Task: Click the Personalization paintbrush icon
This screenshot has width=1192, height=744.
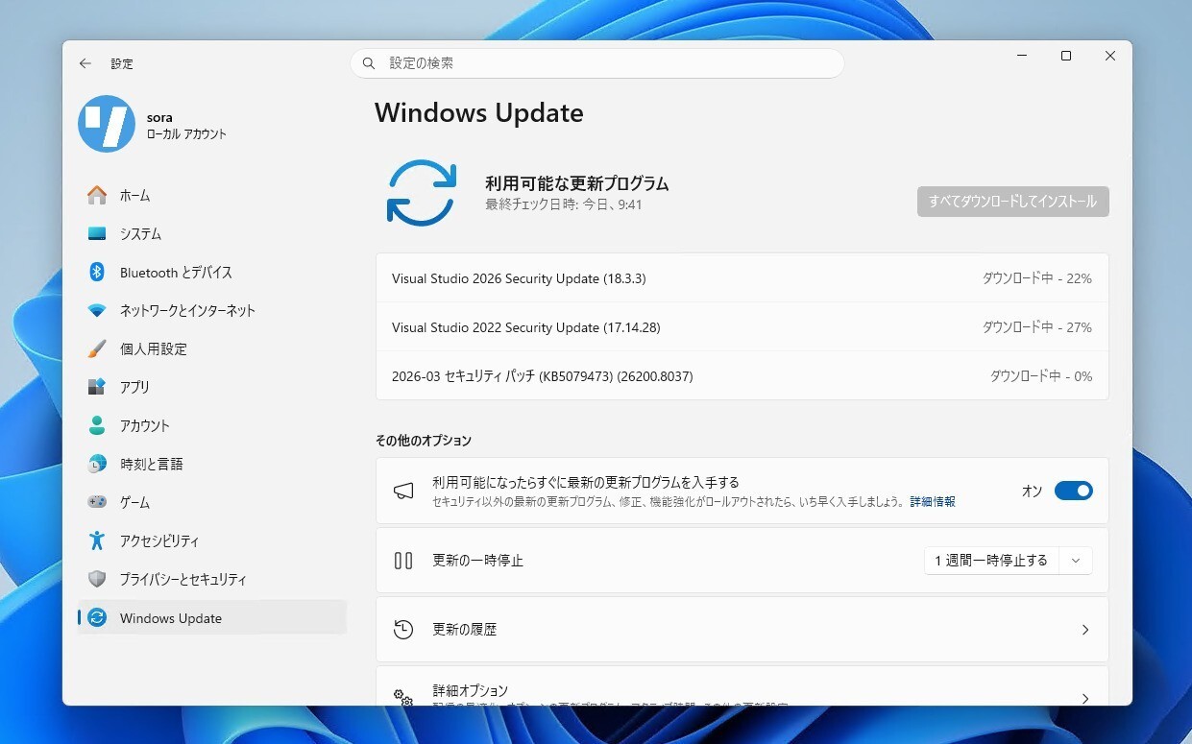Action: coord(97,349)
